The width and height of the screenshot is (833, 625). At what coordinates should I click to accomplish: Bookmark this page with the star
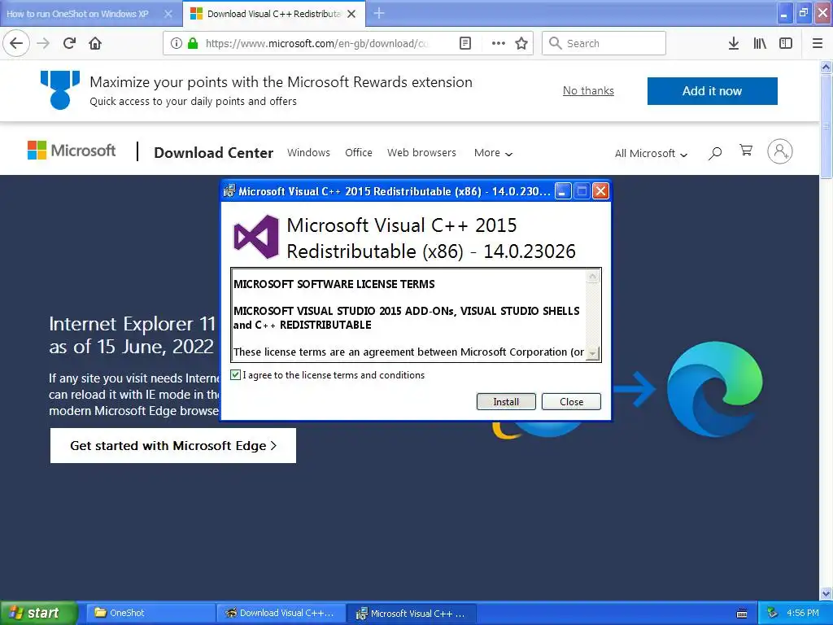click(x=521, y=43)
